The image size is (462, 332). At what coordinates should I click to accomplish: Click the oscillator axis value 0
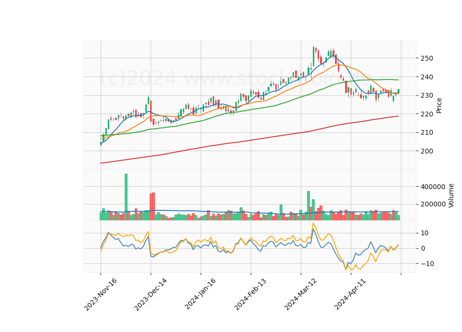(423, 248)
